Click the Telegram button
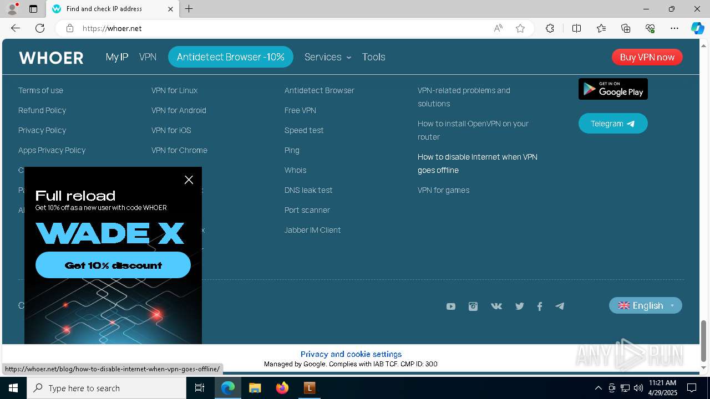710x399 pixels. (x=613, y=124)
